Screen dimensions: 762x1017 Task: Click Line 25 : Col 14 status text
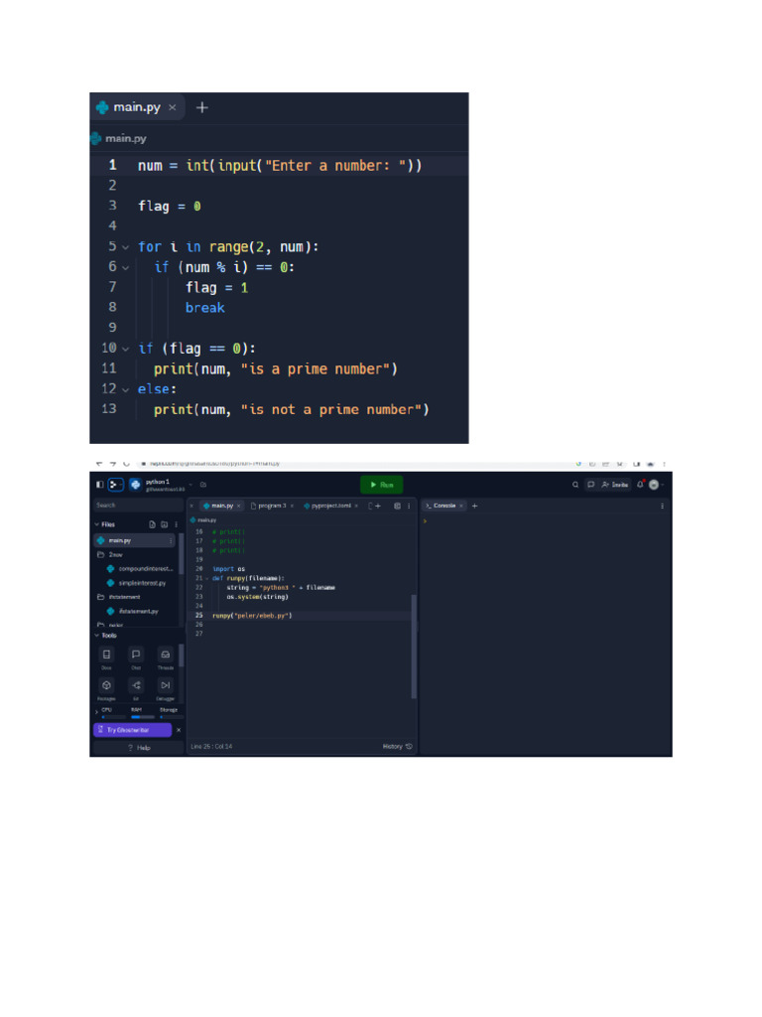tap(211, 747)
